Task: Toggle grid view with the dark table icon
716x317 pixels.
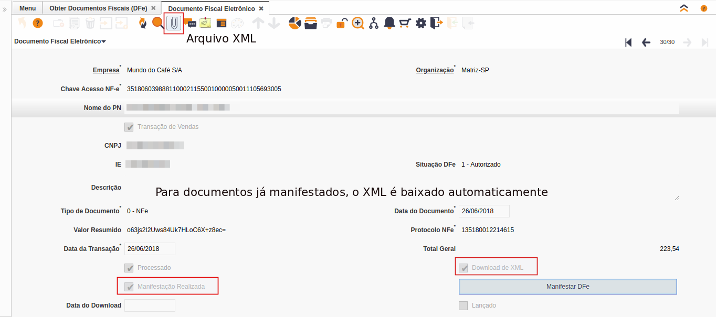Action: pos(222,23)
